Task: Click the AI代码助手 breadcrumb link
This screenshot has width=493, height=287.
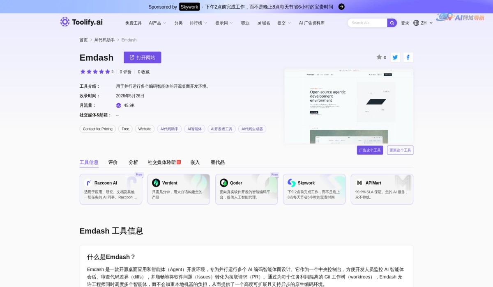Action: [x=105, y=40]
